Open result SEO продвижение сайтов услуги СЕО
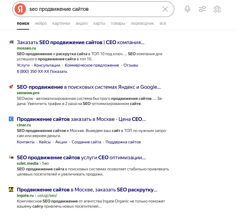 point(81,158)
